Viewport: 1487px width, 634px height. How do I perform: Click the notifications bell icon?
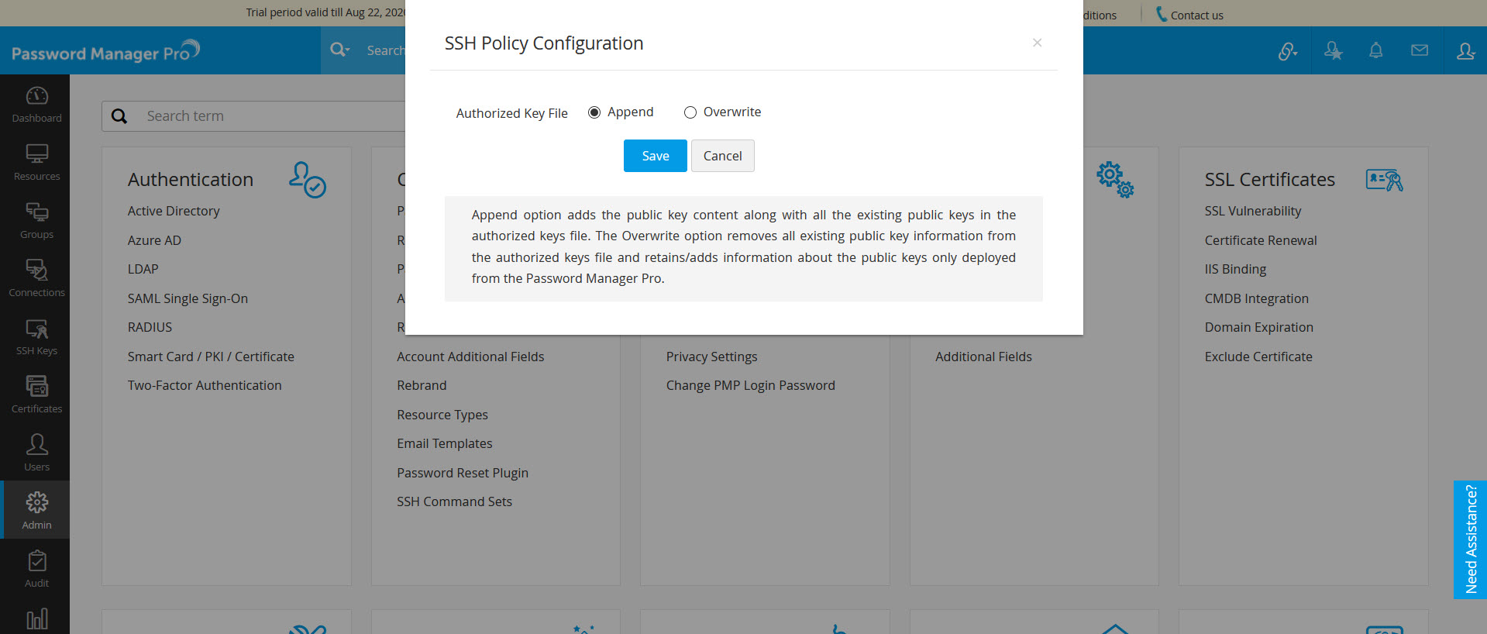click(x=1375, y=51)
